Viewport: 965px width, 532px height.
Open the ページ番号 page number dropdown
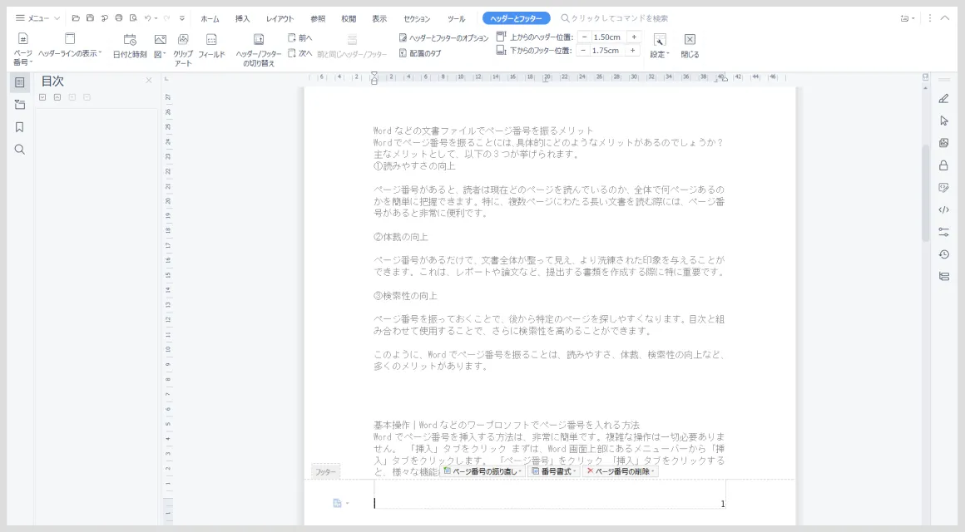tap(22, 49)
